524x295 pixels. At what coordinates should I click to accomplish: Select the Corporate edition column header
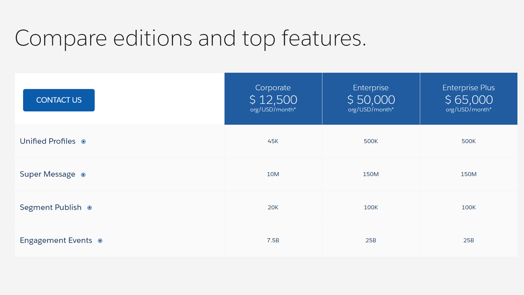coord(273,87)
